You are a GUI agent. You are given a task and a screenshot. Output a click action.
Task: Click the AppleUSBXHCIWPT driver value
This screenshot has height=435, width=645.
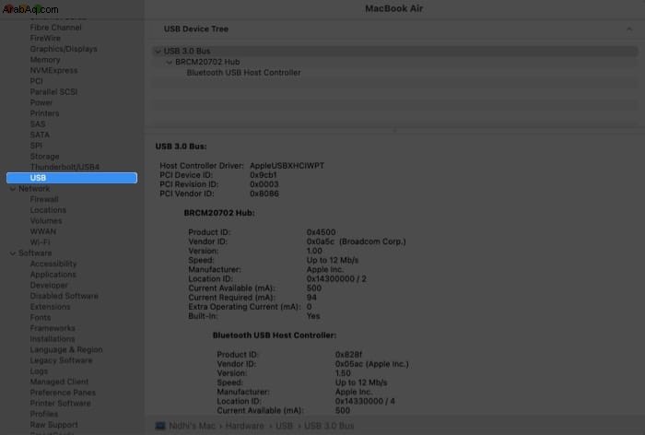pos(287,166)
